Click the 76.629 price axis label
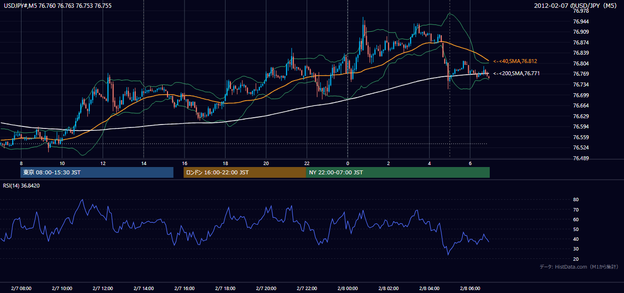Screen dimensions: 624x293 581,116
